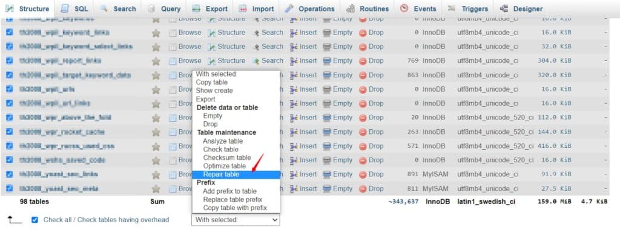Star the table with 769 rows as favorite

(x=156, y=61)
